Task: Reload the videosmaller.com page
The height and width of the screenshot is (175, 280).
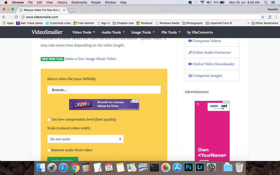Action: point(16,17)
